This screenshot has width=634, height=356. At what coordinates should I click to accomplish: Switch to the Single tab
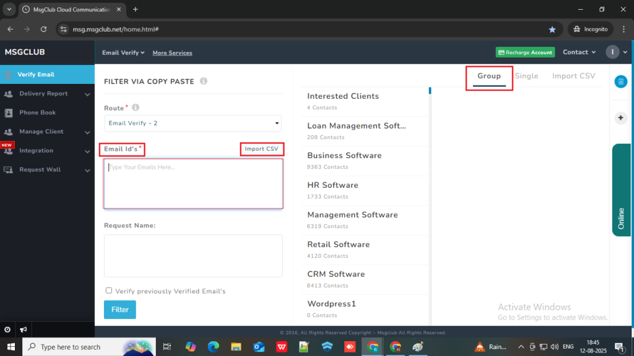point(526,76)
